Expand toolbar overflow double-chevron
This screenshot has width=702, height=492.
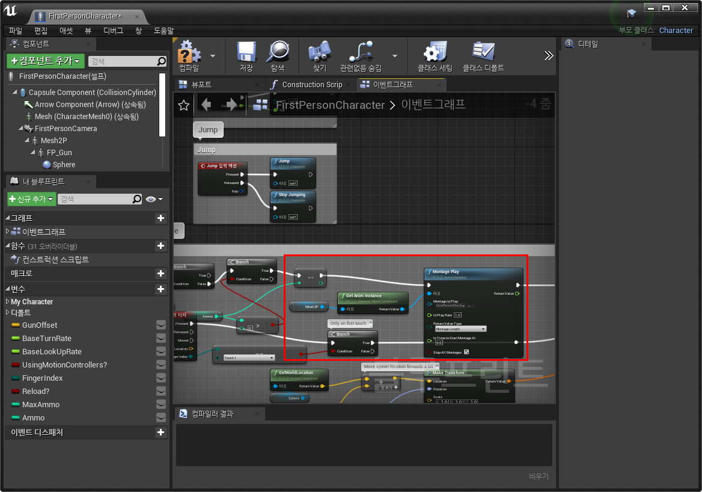[x=548, y=55]
